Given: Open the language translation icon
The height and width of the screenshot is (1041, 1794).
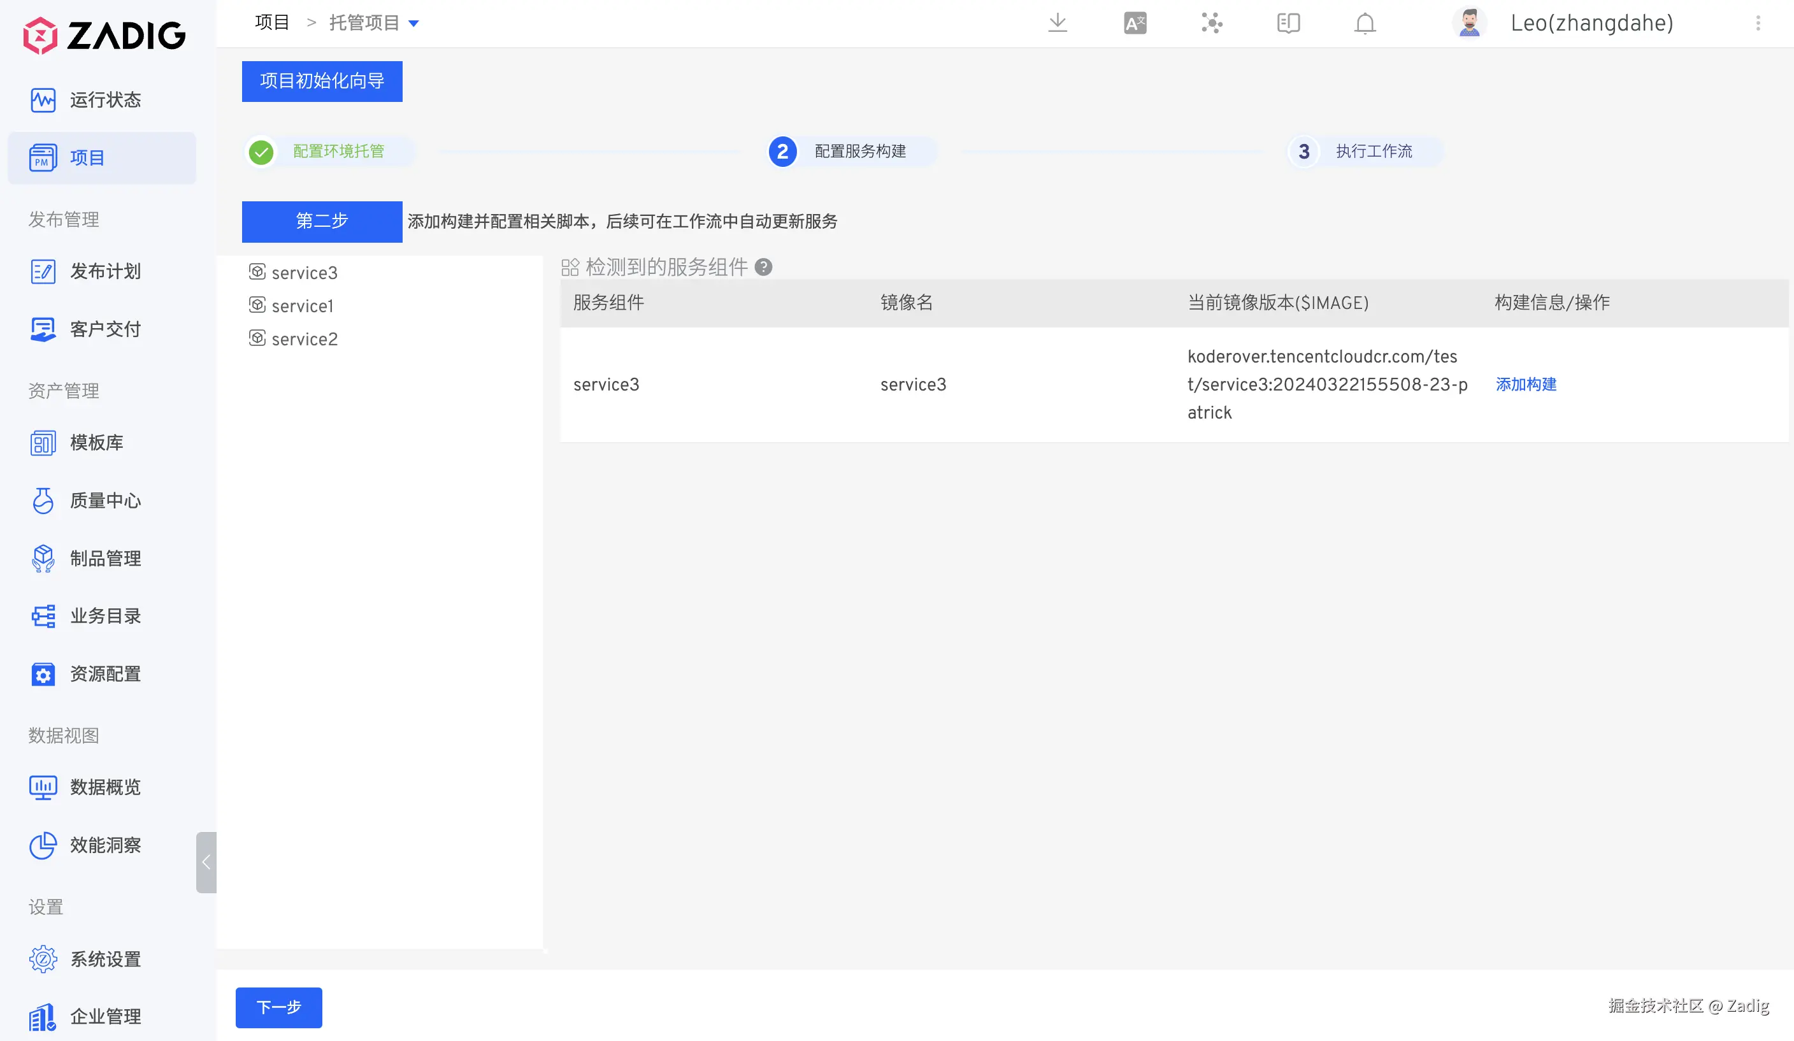Looking at the screenshot, I should (1135, 24).
